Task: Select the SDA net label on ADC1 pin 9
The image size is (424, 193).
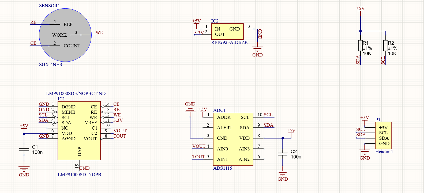Action: 268,125
